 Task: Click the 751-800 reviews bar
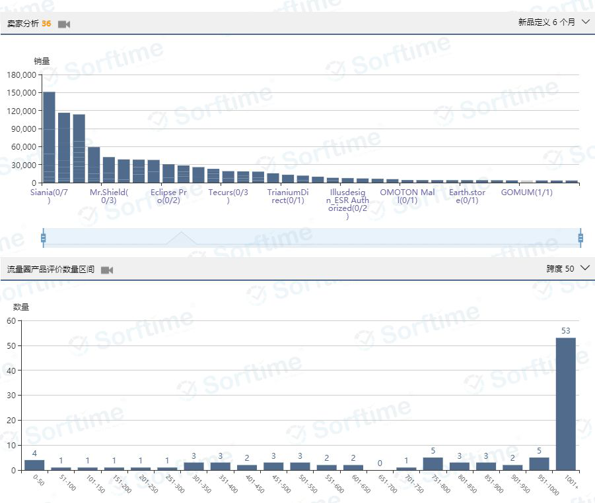point(433,463)
